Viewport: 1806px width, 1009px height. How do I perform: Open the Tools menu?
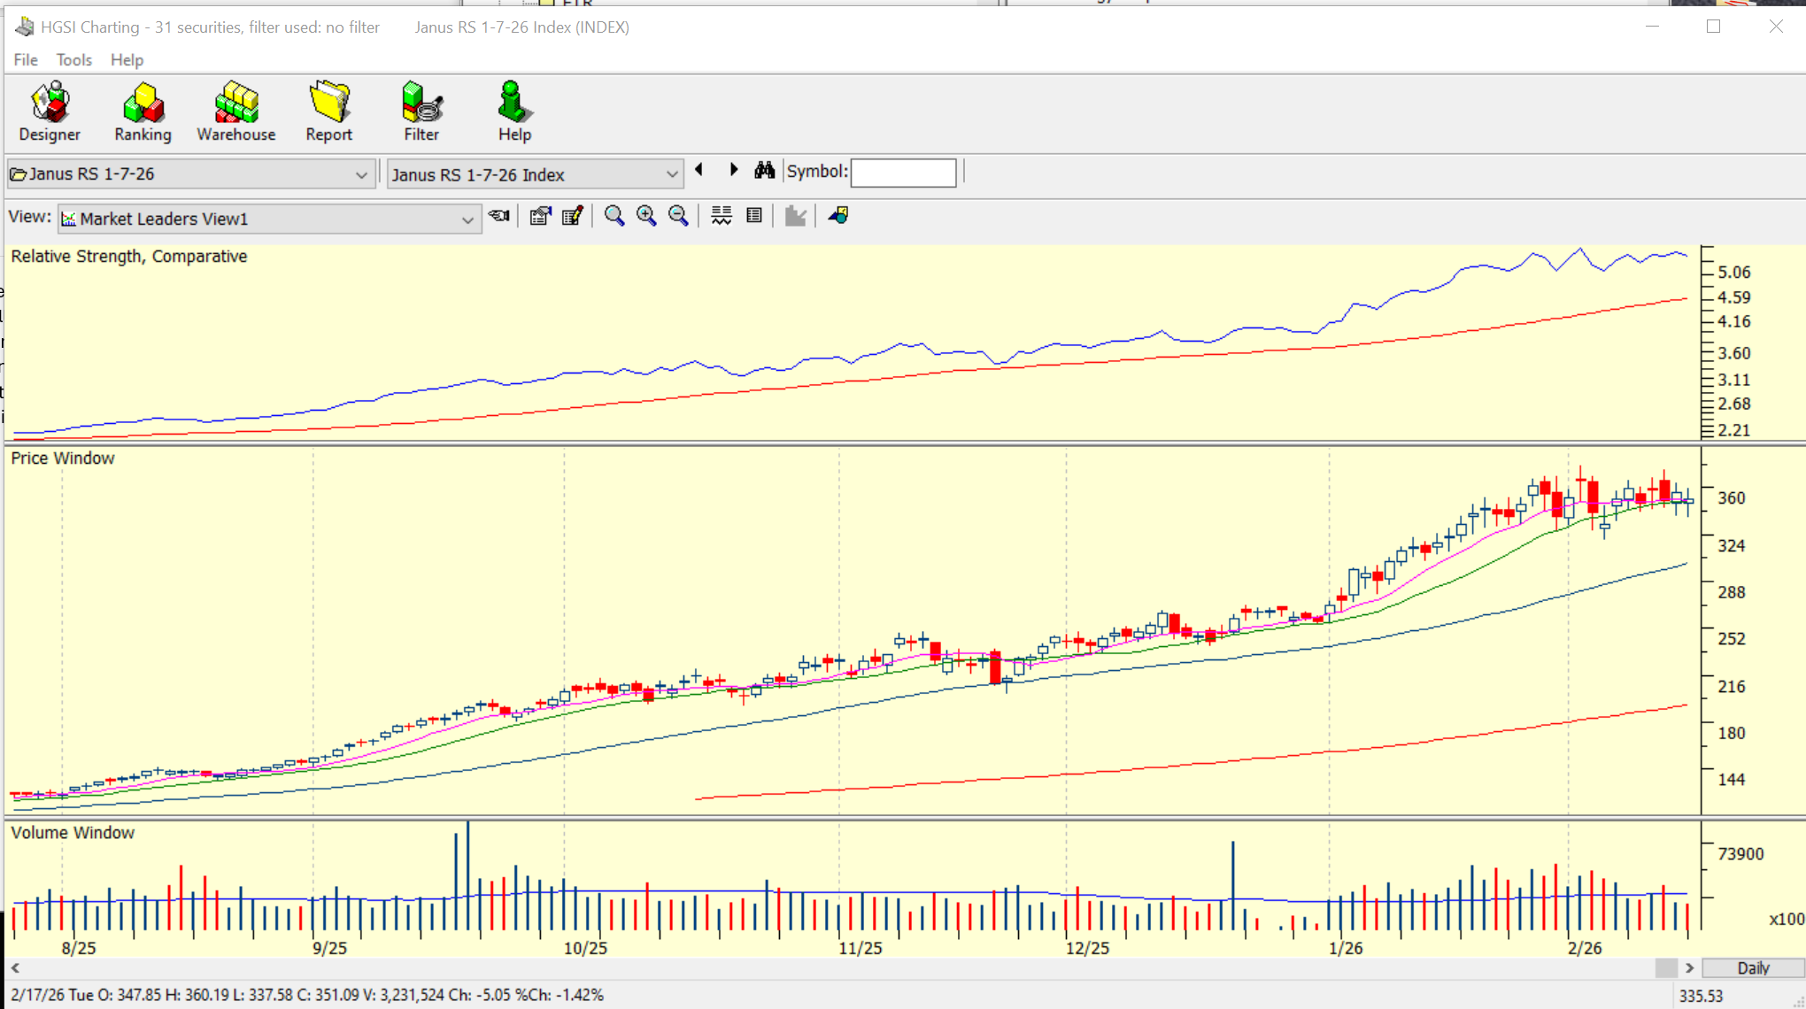tap(73, 60)
